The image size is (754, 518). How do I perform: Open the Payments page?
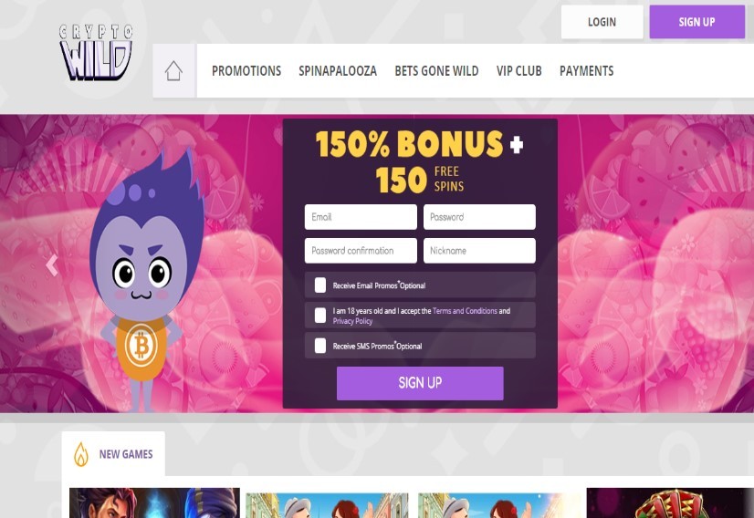586,71
